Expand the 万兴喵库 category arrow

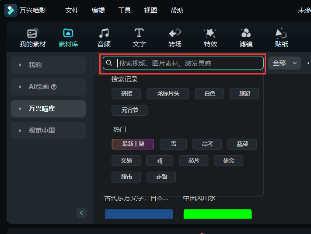tap(20, 109)
